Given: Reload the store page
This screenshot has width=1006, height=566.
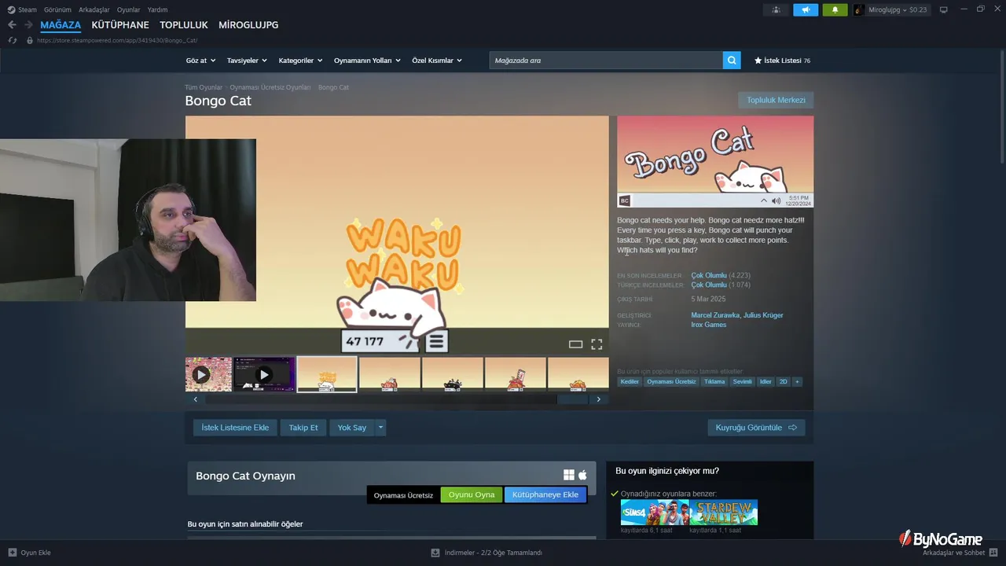Looking at the screenshot, I should point(12,40).
